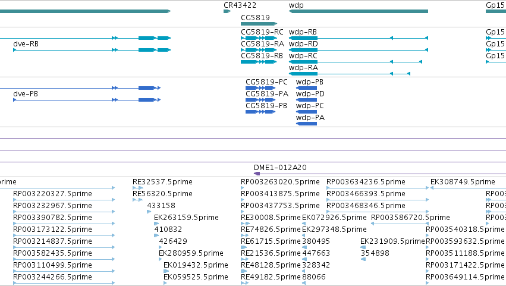Click EK072926.5prime EST label

(x=334, y=218)
